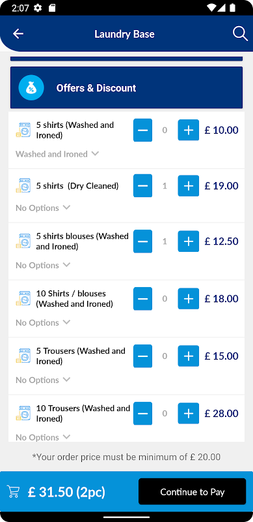
Task: Decrease quantity of 5 shirts blouses
Action: coord(143,241)
